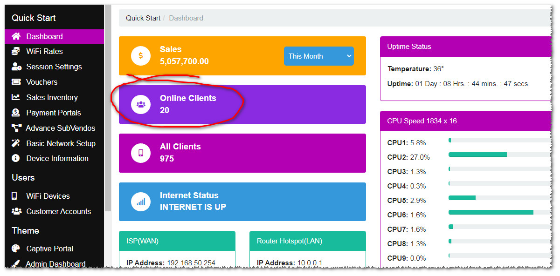The height and width of the screenshot is (276, 560).
Task: Open the This Month dropdown
Action: (x=318, y=56)
